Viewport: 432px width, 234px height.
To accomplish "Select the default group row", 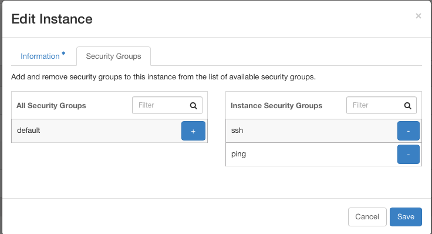I will tap(109, 131).
